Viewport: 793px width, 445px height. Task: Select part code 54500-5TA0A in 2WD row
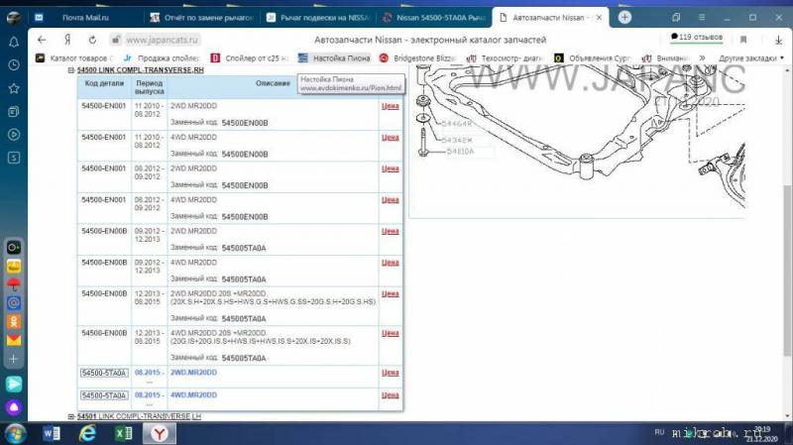pos(104,373)
